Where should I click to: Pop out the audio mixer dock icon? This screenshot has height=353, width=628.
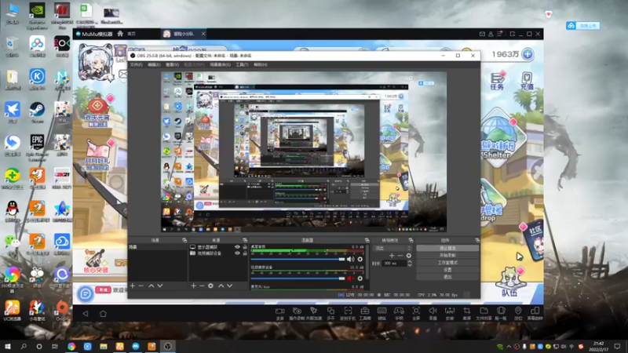pyautogui.click(x=367, y=240)
